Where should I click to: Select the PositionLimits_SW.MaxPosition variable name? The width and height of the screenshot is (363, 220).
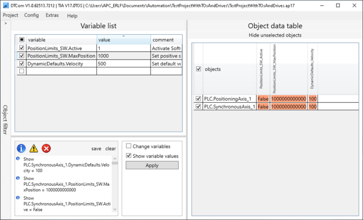click(61, 56)
